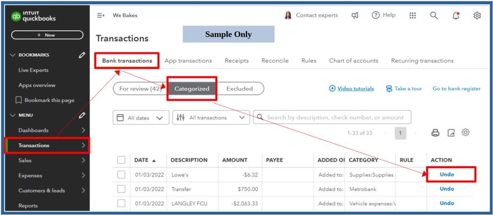Switch to Bank transactions tab
The width and height of the screenshot is (493, 215).
tap(127, 61)
